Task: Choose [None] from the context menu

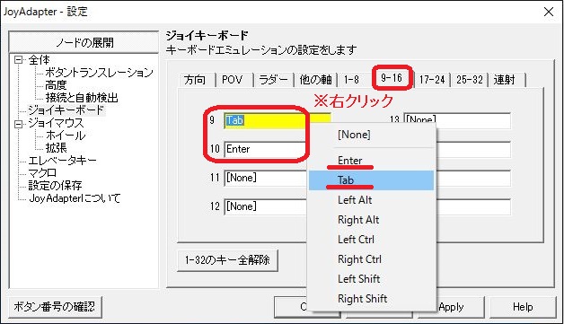Action: coord(372,135)
